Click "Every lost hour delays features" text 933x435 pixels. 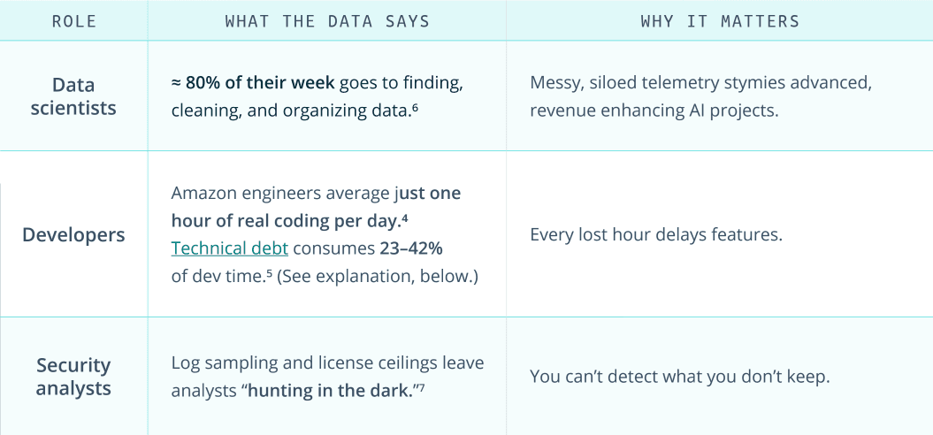656,235
